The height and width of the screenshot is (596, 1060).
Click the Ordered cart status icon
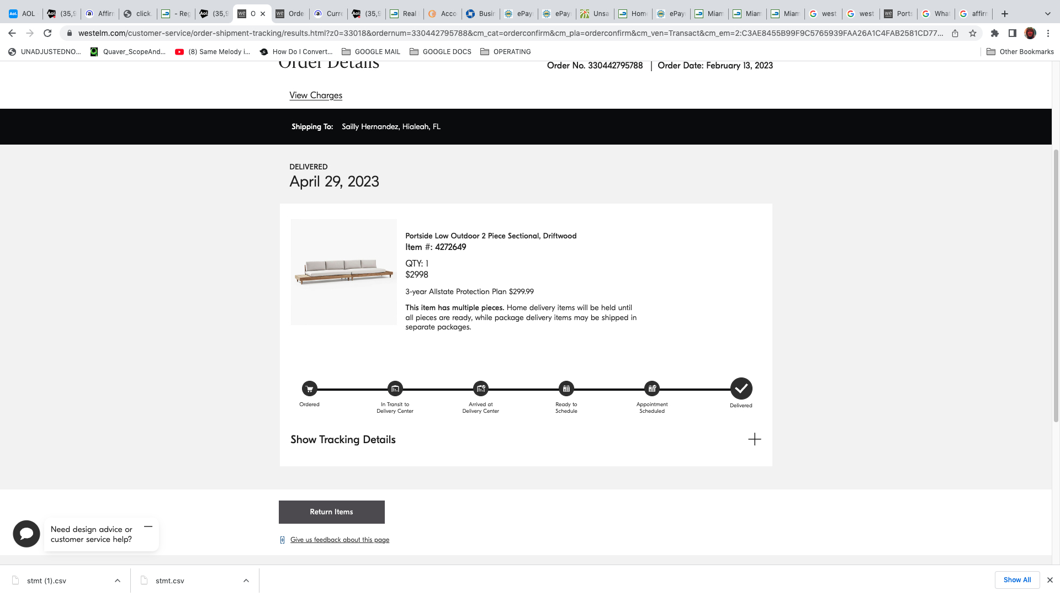tap(309, 389)
